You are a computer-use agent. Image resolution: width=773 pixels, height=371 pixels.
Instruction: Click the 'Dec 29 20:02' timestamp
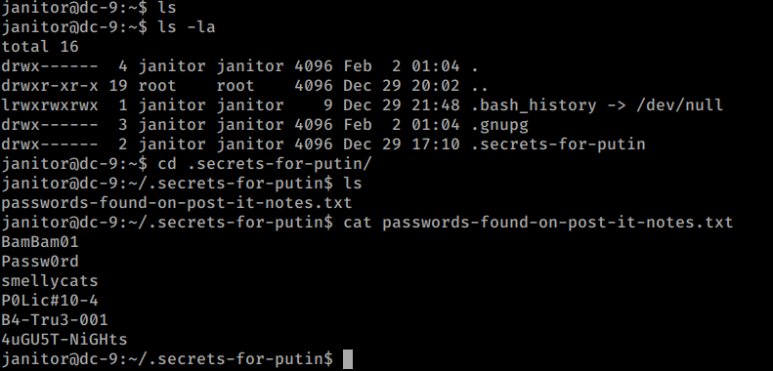[402, 86]
